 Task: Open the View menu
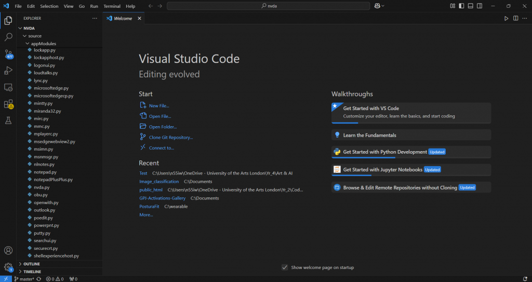[x=69, y=6]
